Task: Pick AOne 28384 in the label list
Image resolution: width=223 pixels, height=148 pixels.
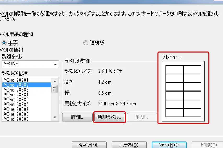Action: 16,95
